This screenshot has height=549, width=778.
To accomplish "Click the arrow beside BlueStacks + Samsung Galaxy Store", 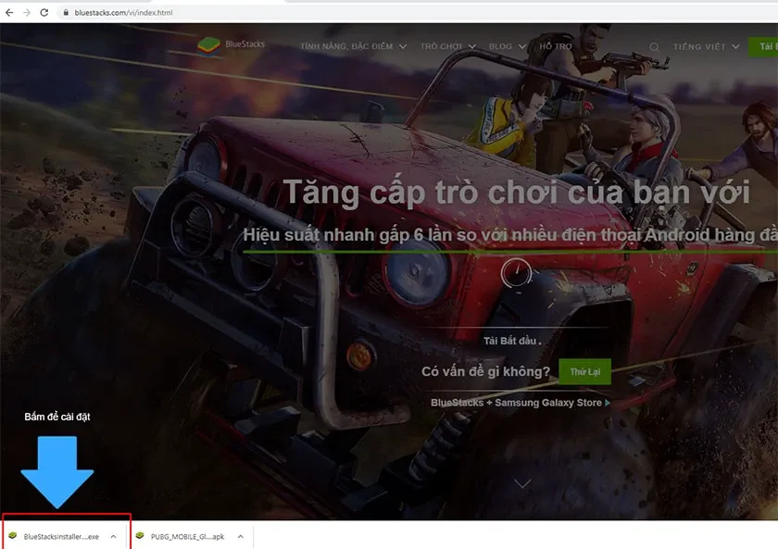I will click(608, 402).
